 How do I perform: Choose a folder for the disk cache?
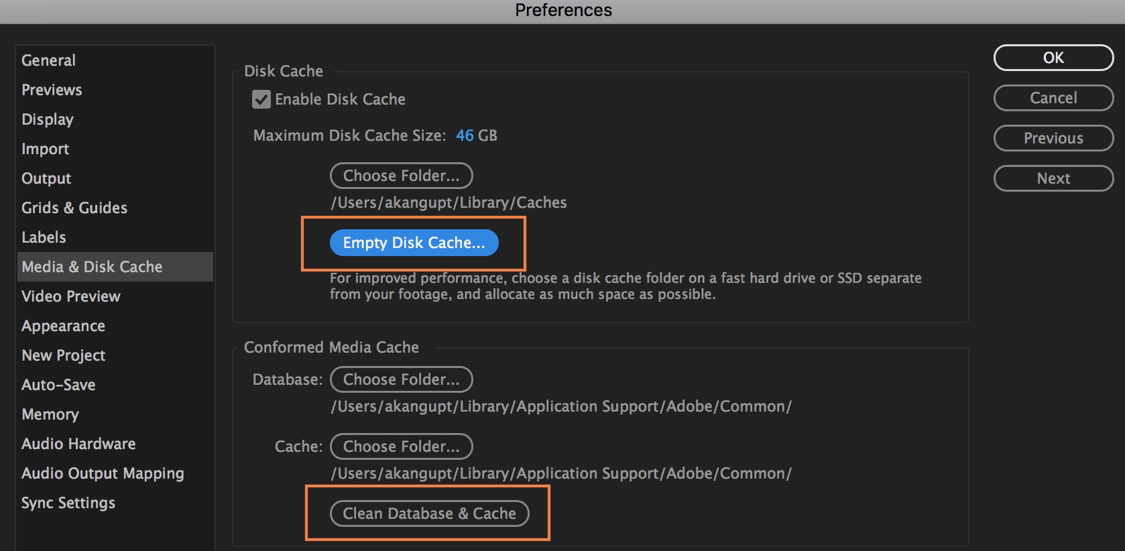click(401, 176)
